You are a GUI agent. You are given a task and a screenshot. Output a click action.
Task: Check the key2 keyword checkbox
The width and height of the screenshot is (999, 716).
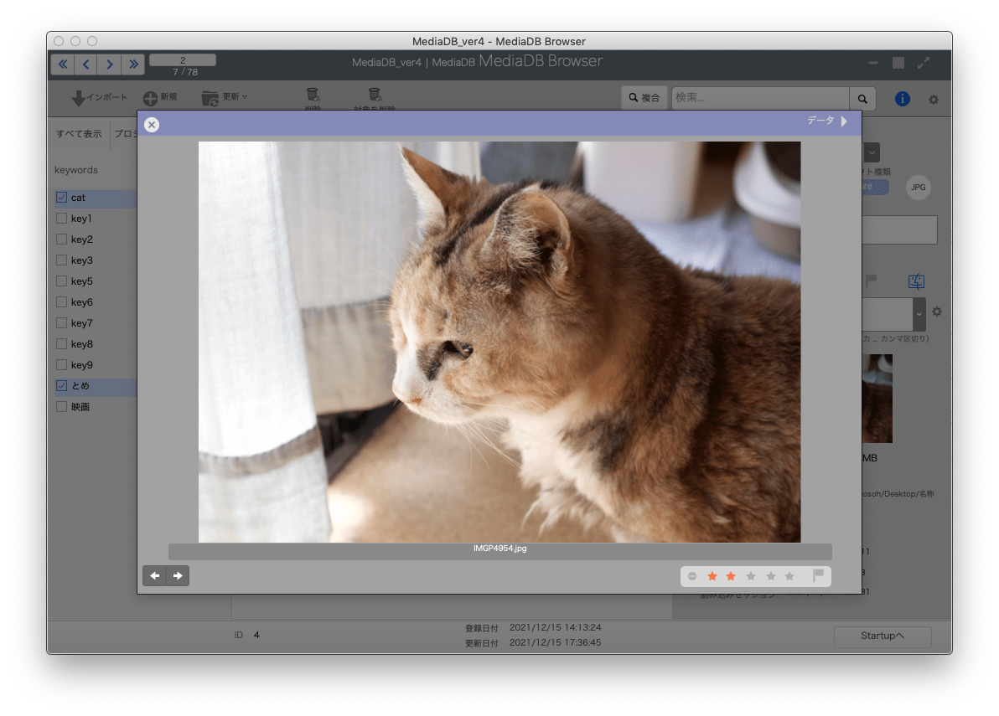pos(62,240)
